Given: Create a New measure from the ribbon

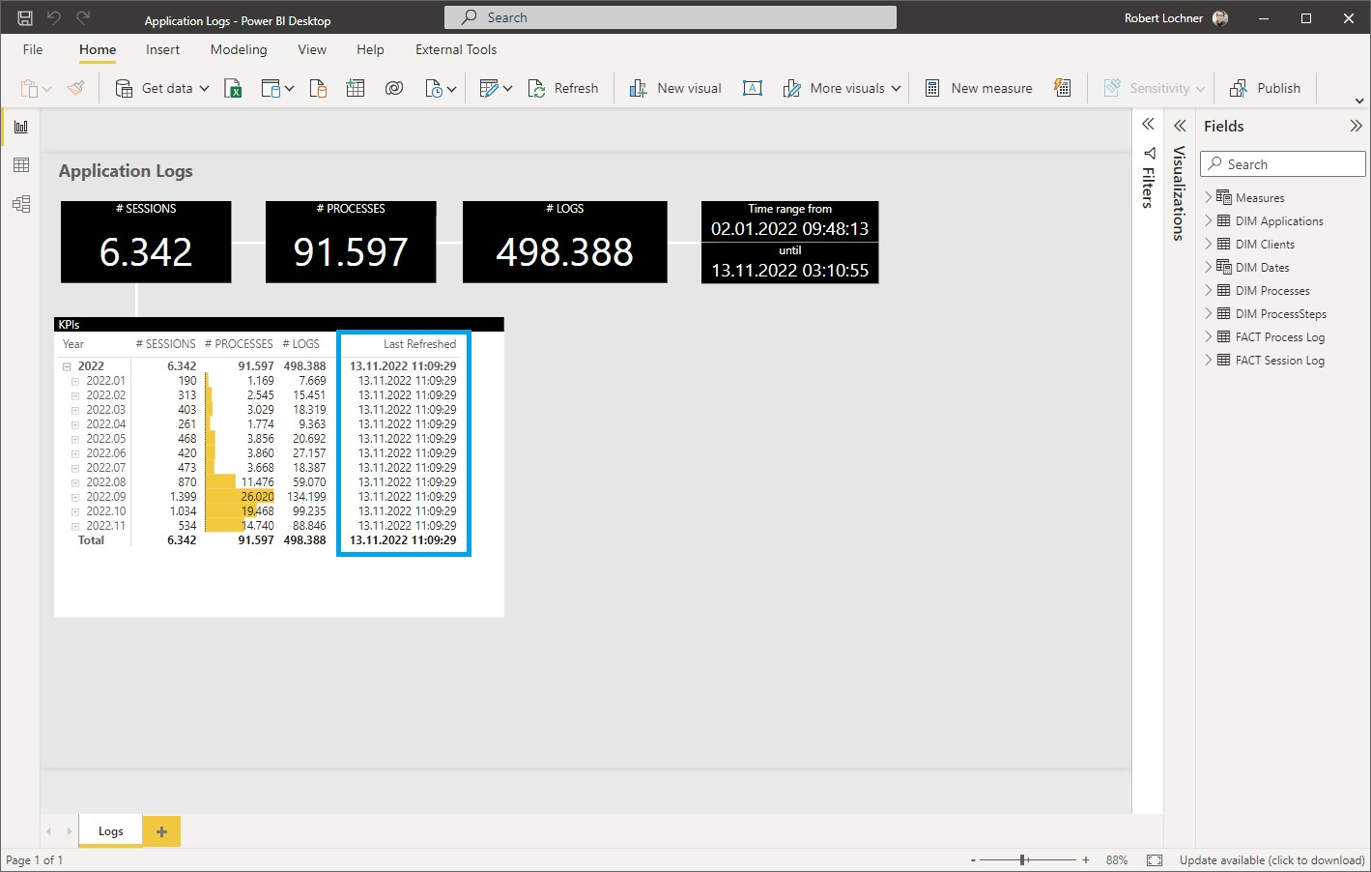Looking at the screenshot, I should click(978, 88).
